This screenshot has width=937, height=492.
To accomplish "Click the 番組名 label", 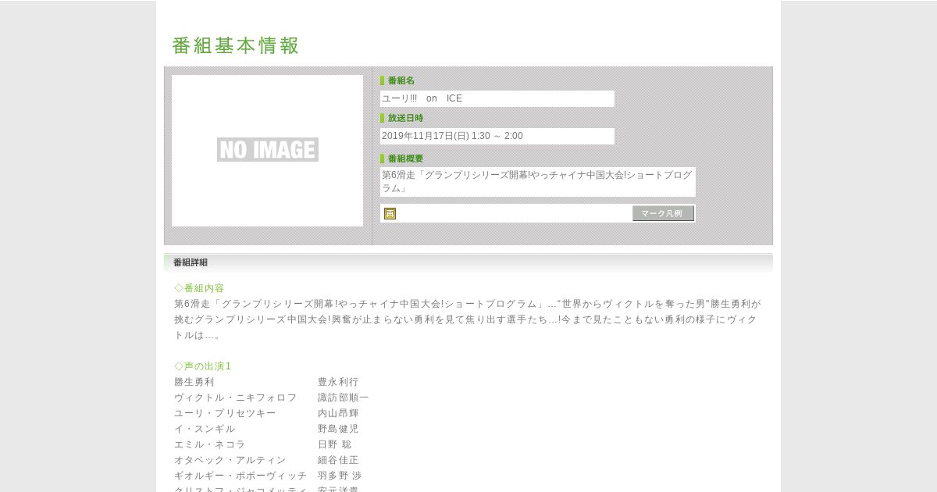I will (401, 80).
